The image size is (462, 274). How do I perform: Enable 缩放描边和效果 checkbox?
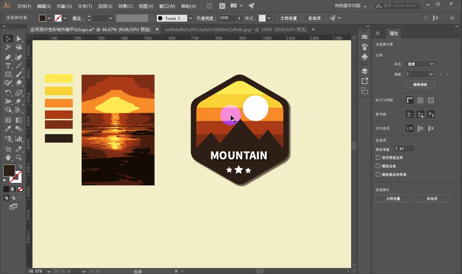378,174
